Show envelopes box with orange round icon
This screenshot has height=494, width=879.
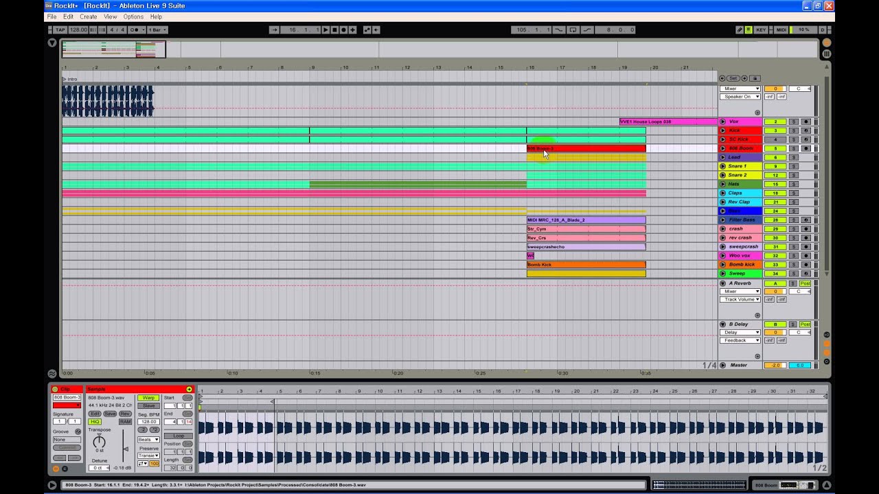click(56, 469)
